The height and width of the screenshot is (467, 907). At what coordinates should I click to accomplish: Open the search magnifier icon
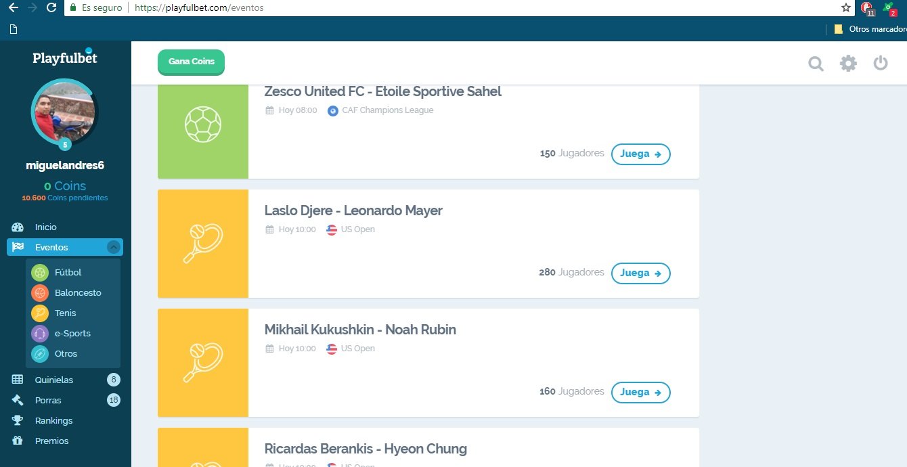click(x=816, y=64)
